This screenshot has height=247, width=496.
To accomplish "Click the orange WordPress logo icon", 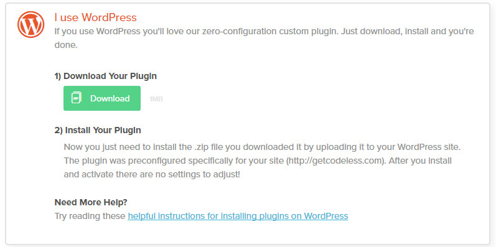I will click(x=30, y=24).
